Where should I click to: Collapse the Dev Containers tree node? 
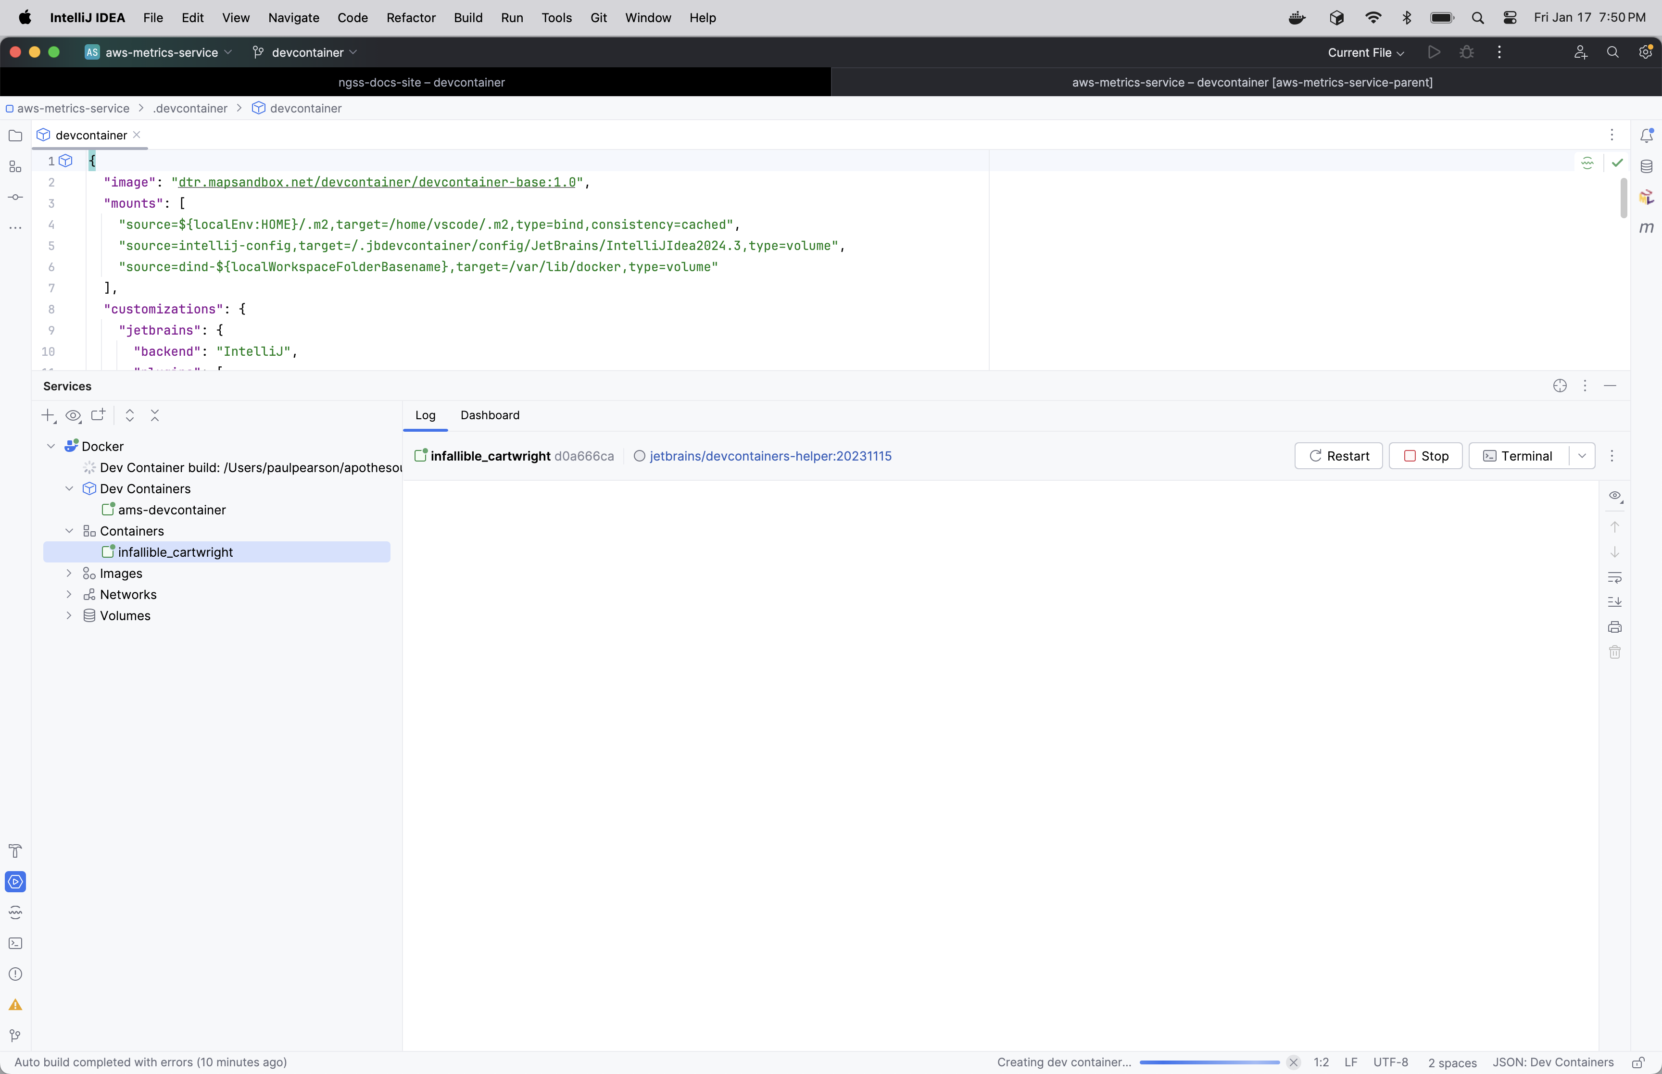point(69,489)
